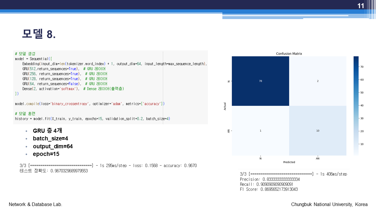Viewport: 376px width, 211px height.
Task: Click colorbar tick label 40
Action: tap(362, 105)
